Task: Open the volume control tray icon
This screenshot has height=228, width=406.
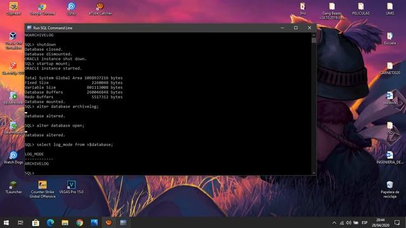Action: point(349,222)
